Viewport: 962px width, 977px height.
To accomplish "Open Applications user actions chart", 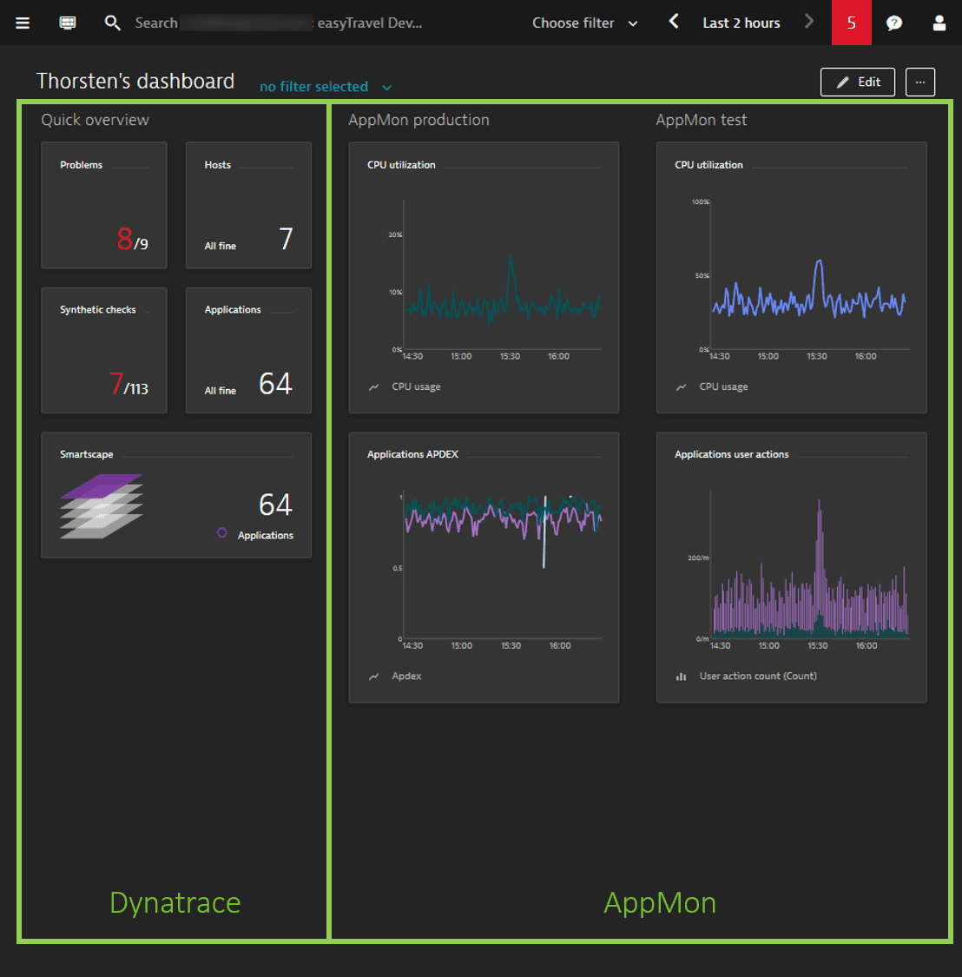I will coord(791,567).
